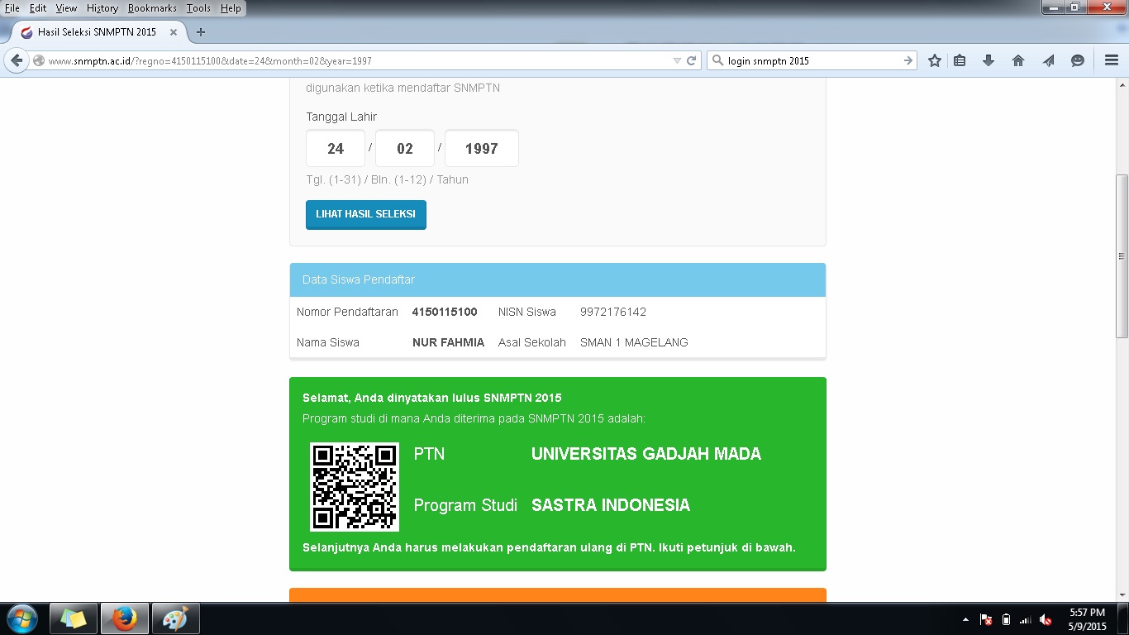Screen dimensions: 1129x635
Task: Click the battery status tray icon
Action: tap(1006, 619)
